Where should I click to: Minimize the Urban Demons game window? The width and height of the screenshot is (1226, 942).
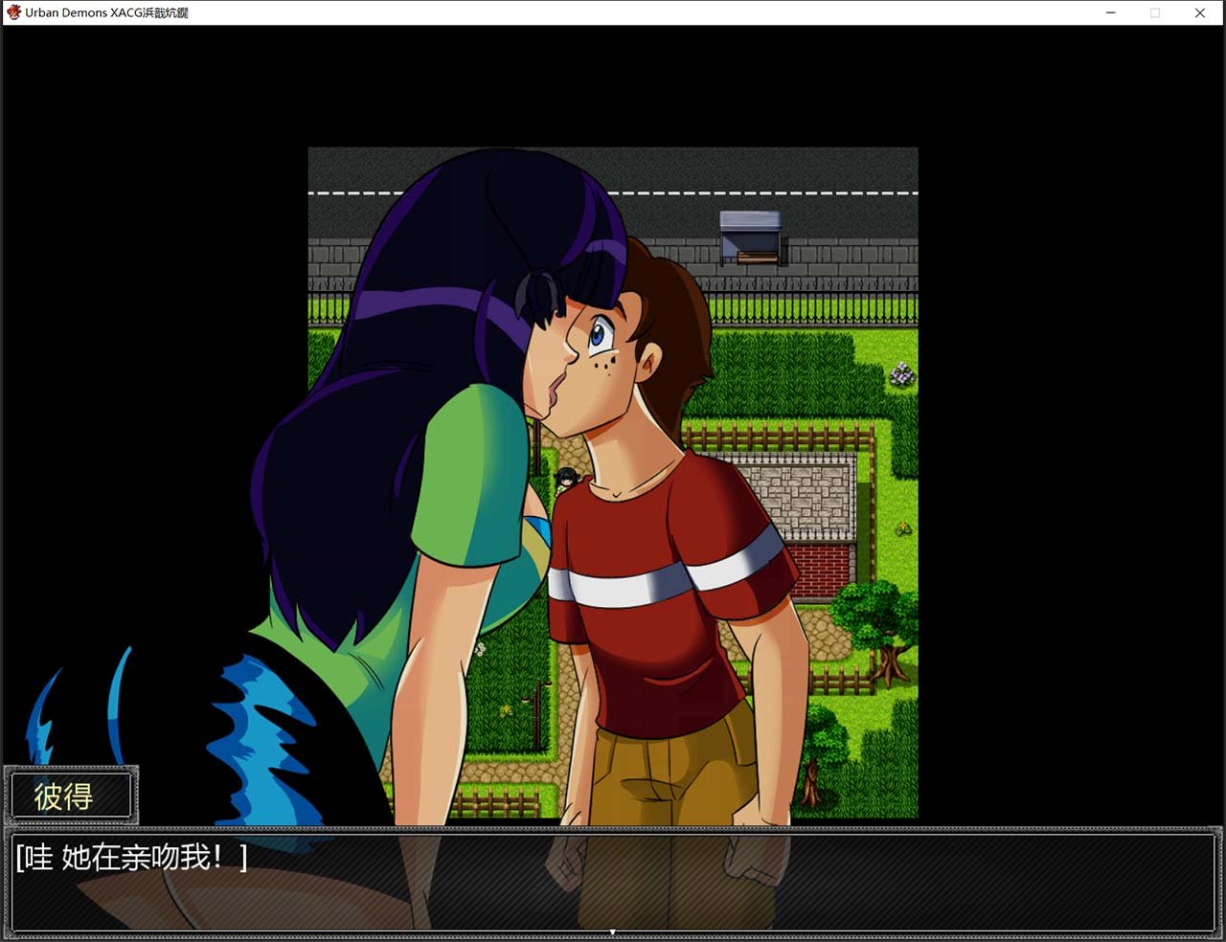(x=1111, y=12)
